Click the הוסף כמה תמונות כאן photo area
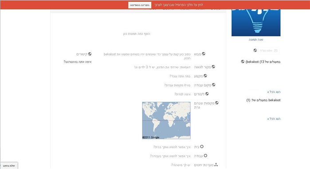Screen dimensions: 310x169 coord(137,34)
